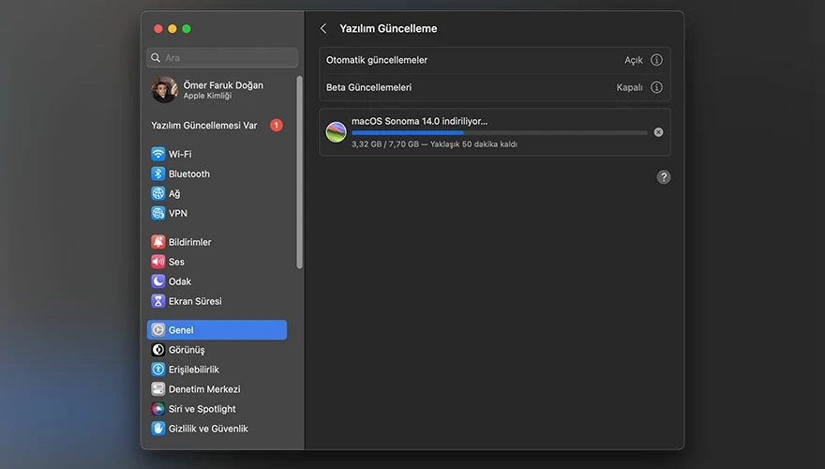The width and height of the screenshot is (825, 469).
Task: Click the Wi-Fi sidebar icon
Action: pyautogui.click(x=157, y=154)
